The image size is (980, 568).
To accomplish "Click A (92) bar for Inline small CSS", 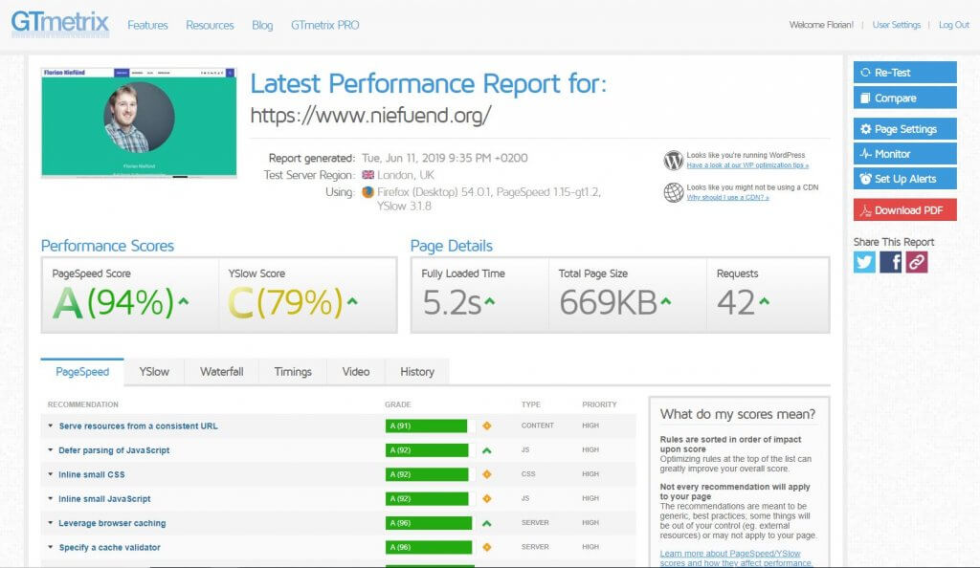I will pos(427,474).
